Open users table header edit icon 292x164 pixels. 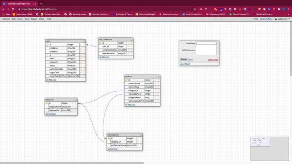pos(84,41)
